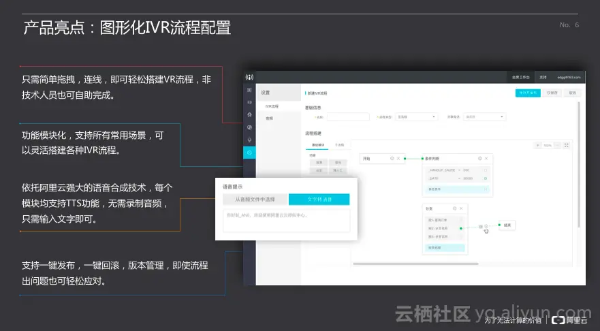Open the dashboard grid icon in sidebar
Viewport: 600px width, 331px height.
coord(249,90)
